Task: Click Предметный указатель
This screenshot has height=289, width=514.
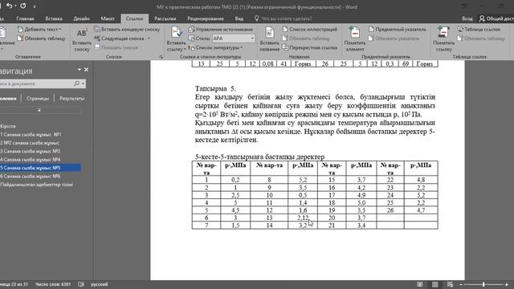Action: coord(398,29)
